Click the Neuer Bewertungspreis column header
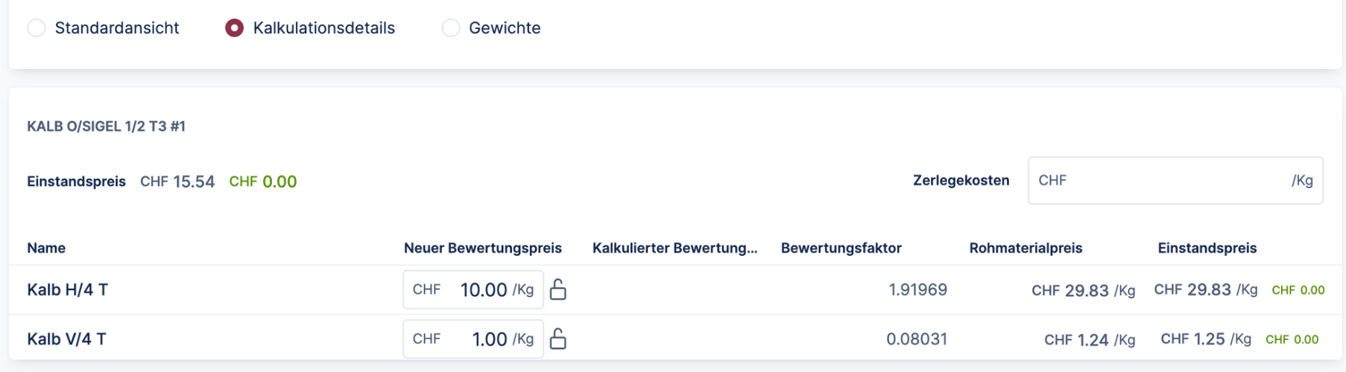The width and height of the screenshot is (1346, 372). point(482,248)
